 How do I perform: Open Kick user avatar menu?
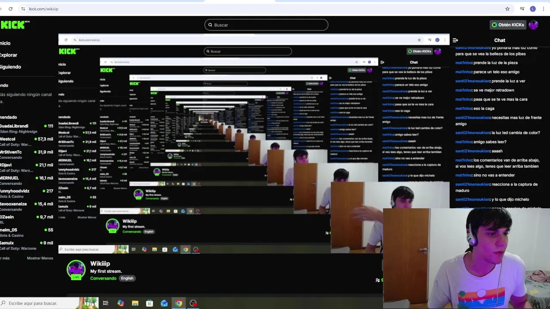[x=533, y=25]
